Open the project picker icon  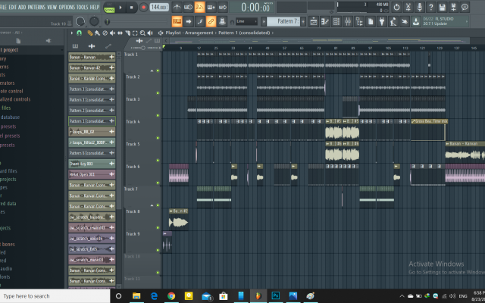coord(371,22)
